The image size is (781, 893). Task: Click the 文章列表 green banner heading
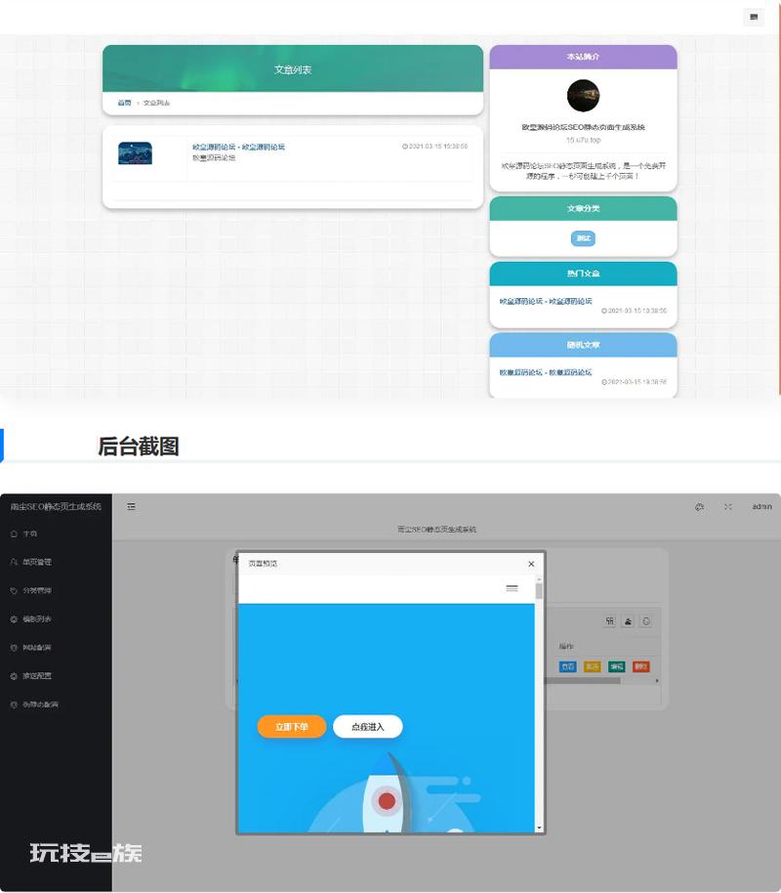tap(293, 69)
